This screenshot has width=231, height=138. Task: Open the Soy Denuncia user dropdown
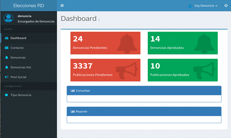point(206,6)
